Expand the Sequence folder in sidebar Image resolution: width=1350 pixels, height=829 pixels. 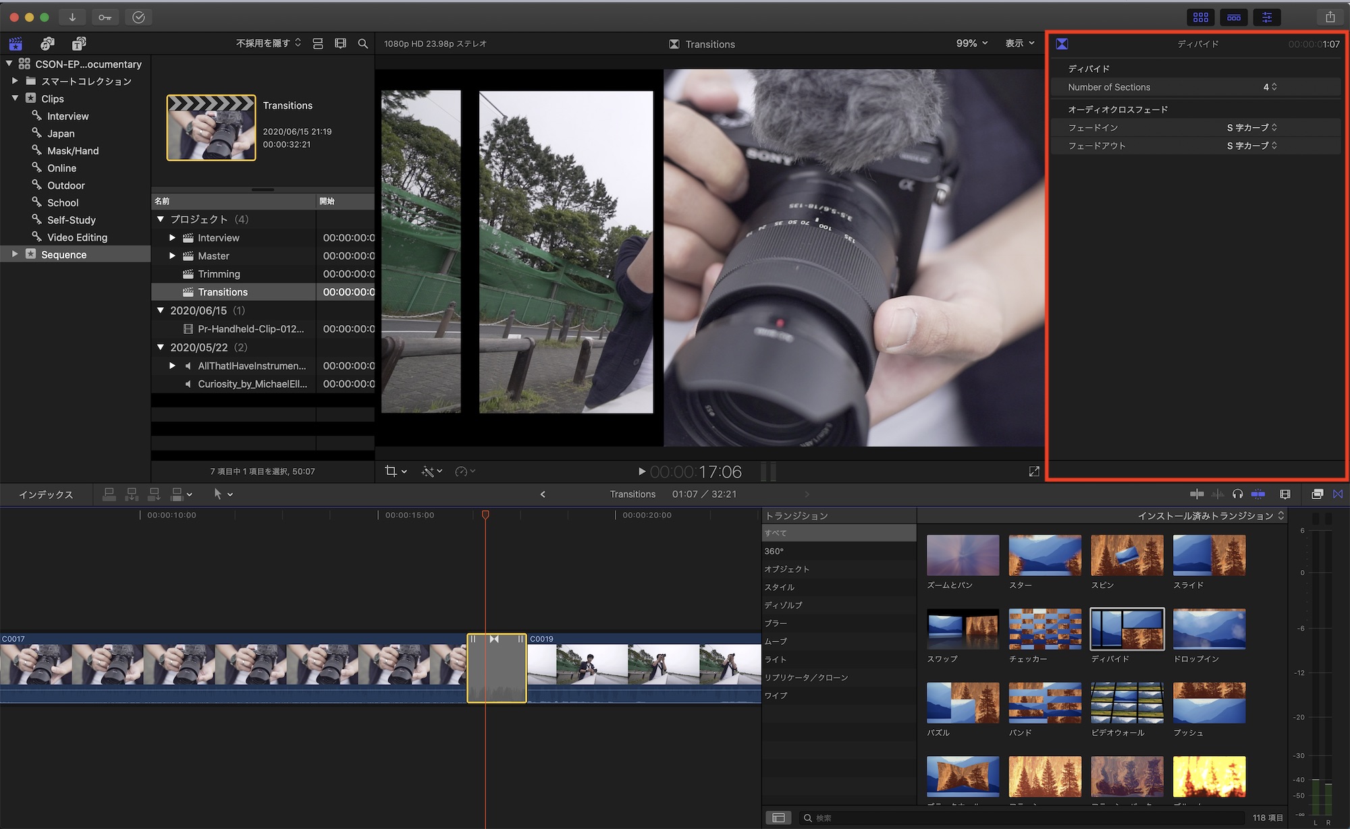[15, 254]
